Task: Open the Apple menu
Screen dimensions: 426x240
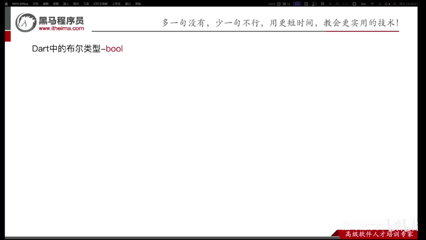Action: (x=6, y=4)
